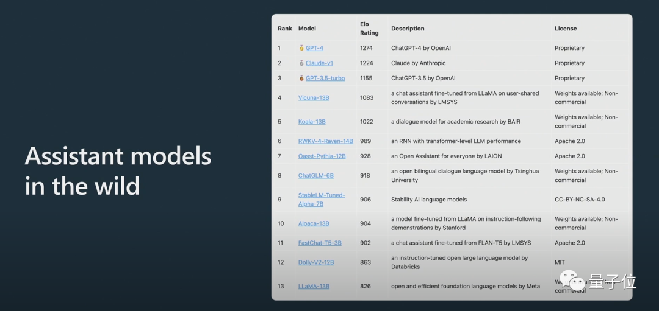
Task: Select the StableLM-Tuned-Alpha-7B link
Action: coord(322,200)
